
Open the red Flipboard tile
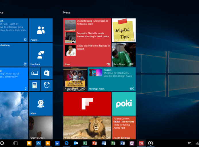[x=87, y=104]
